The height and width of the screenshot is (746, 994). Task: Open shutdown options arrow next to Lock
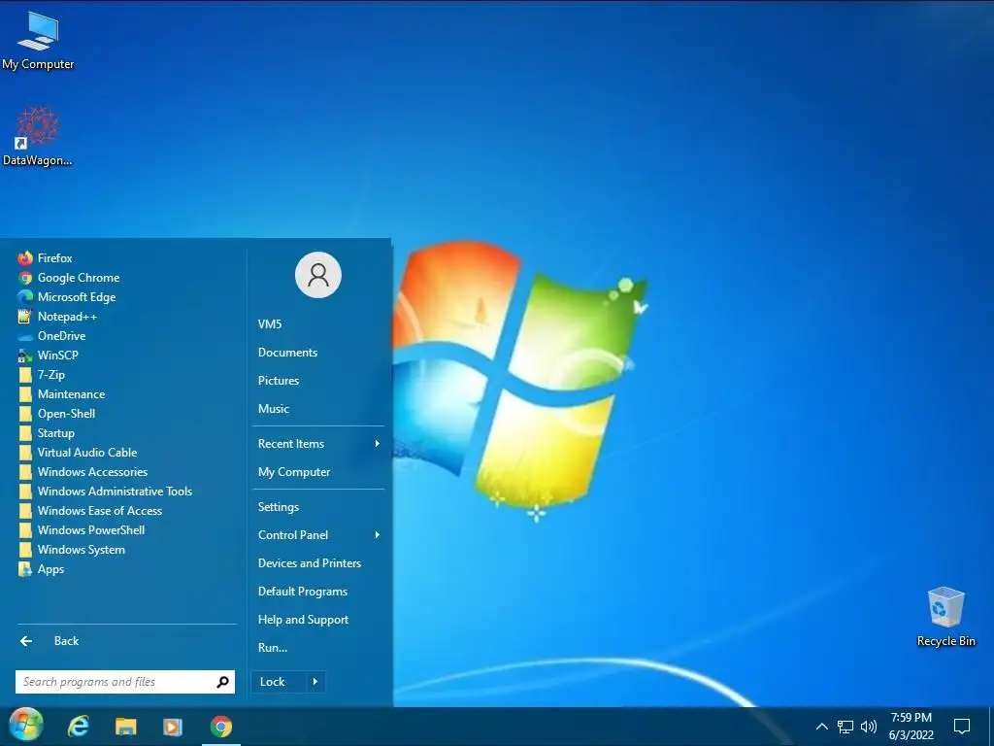click(x=315, y=682)
